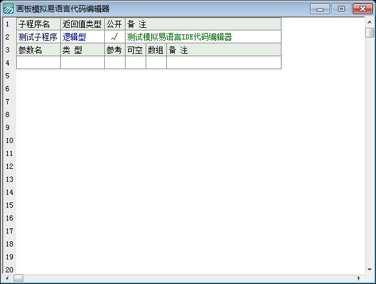376x284 pixels.
Task: Click the app icon in the title bar
Action: pyautogui.click(x=8, y=9)
